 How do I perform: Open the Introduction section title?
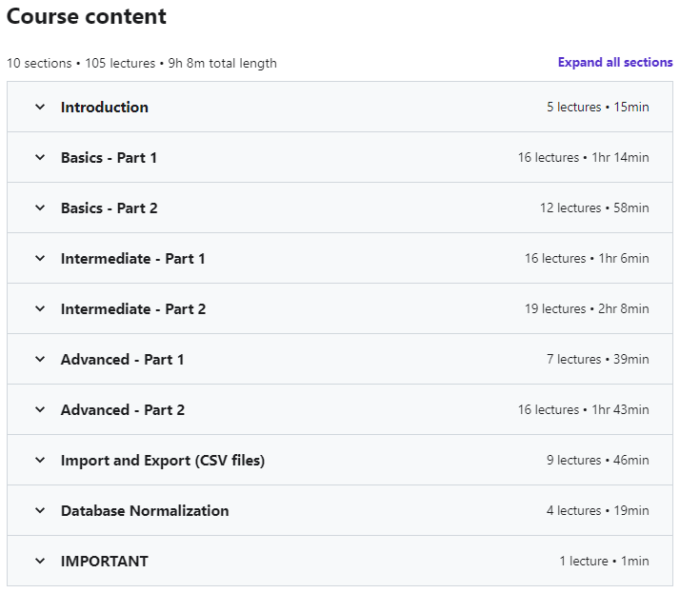pyautogui.click(x=105, y=108)
